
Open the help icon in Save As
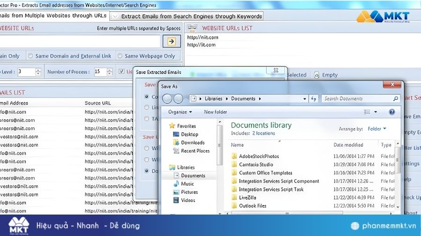coord(392,112)
